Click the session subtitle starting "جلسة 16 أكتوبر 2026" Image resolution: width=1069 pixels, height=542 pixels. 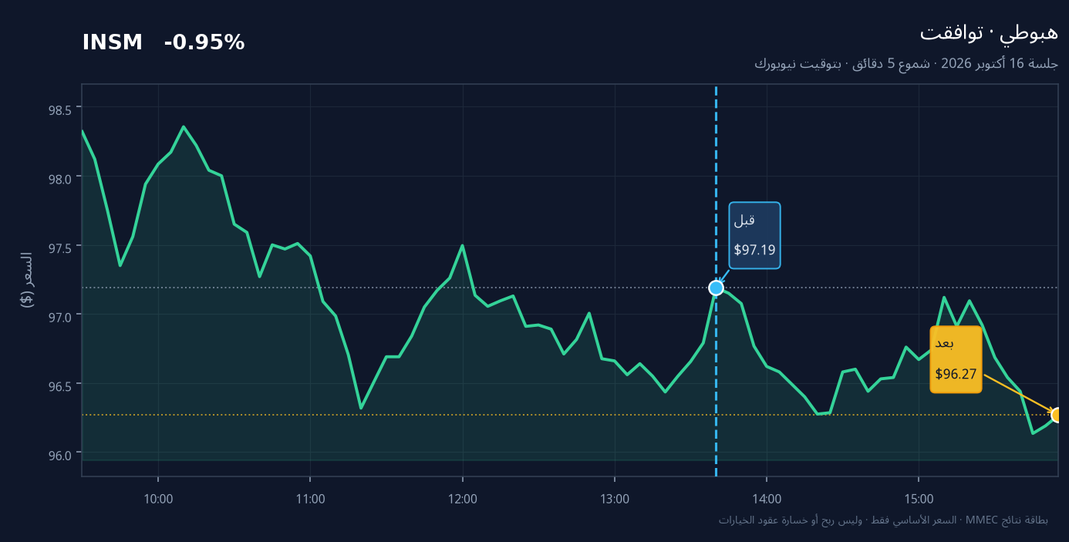tap(906, 63)
